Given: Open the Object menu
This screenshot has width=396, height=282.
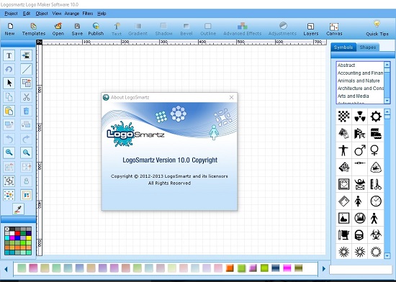Looking at the screenshot, I should pyautogui.click(x=42, y=14).
